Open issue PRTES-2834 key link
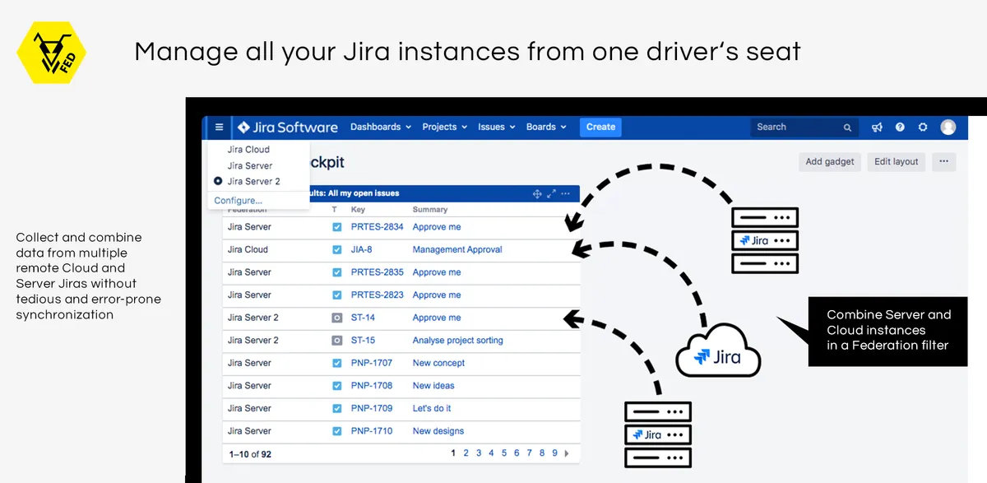The width and height of the screenshot is (987, 483). (378, 227)
